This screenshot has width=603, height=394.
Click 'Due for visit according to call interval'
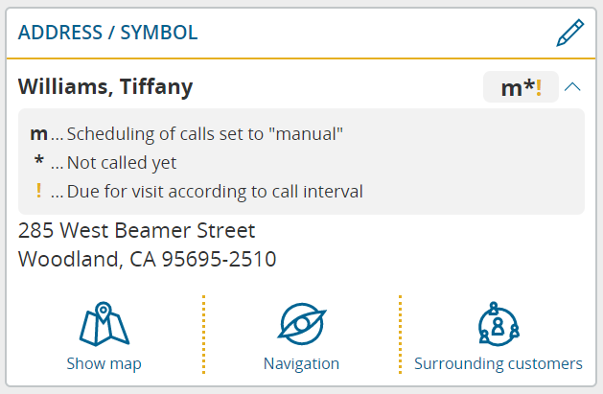pos(215,192)
